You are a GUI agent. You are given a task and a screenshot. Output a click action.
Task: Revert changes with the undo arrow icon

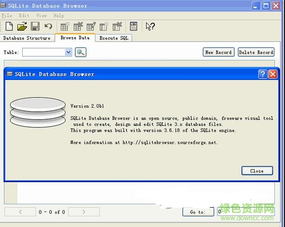(48, 27)
